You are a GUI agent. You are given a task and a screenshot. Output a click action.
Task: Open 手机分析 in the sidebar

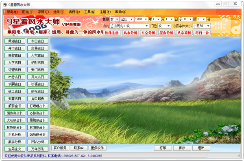pos(15,135)
